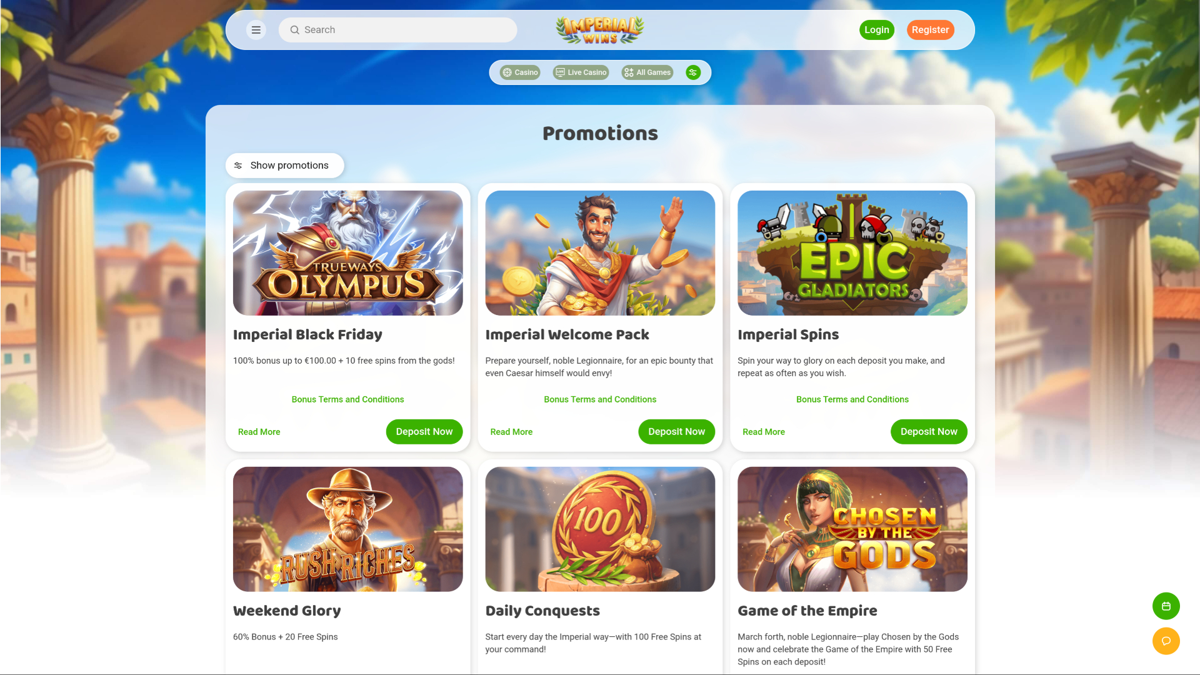Click the green filter icon beside All Games
Screen dimensions: 1200x675
pyautogui.click(x=692, y=72)
